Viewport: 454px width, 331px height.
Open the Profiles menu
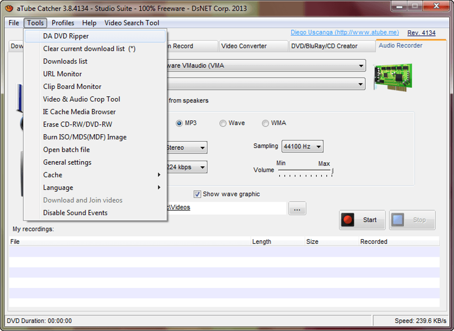(63, 23)
